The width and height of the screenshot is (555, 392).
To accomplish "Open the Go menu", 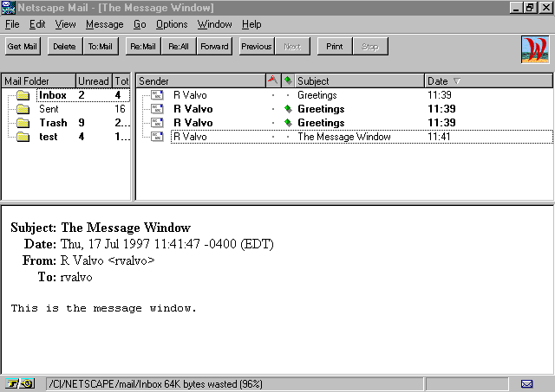I will 140,24.
